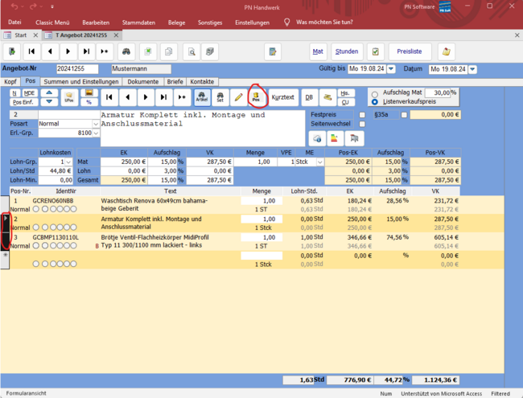This screenshot has height=398, width=523.
Task: Jump to first Angebot record in top toolbar
Action: [31, 51]
